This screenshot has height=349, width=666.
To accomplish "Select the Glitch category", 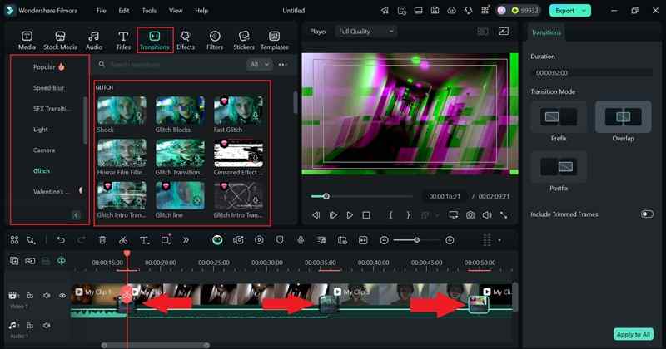I will (41, 171).
